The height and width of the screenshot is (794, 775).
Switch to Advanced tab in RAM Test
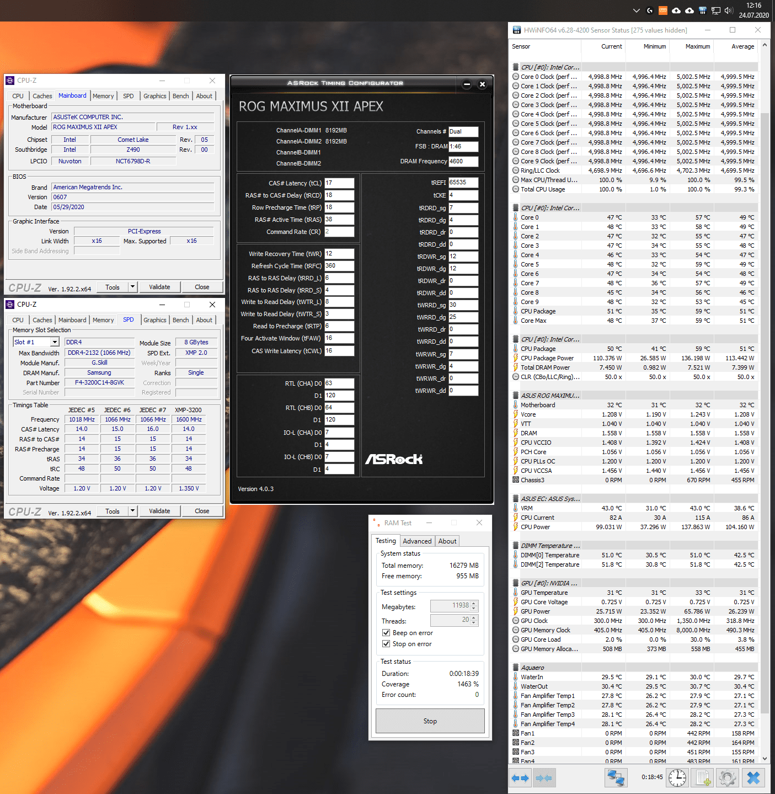click(417, 541)
